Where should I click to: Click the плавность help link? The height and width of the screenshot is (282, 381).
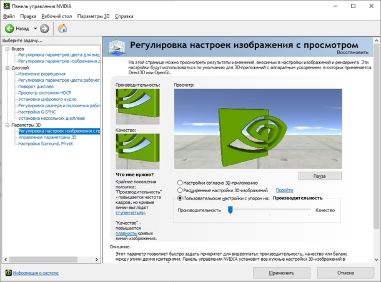pos(126,233)
